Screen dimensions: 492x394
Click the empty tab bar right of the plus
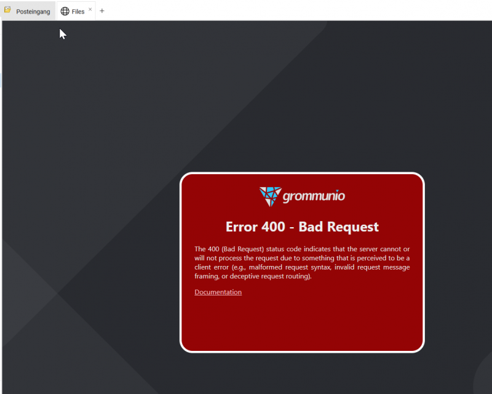295,10
